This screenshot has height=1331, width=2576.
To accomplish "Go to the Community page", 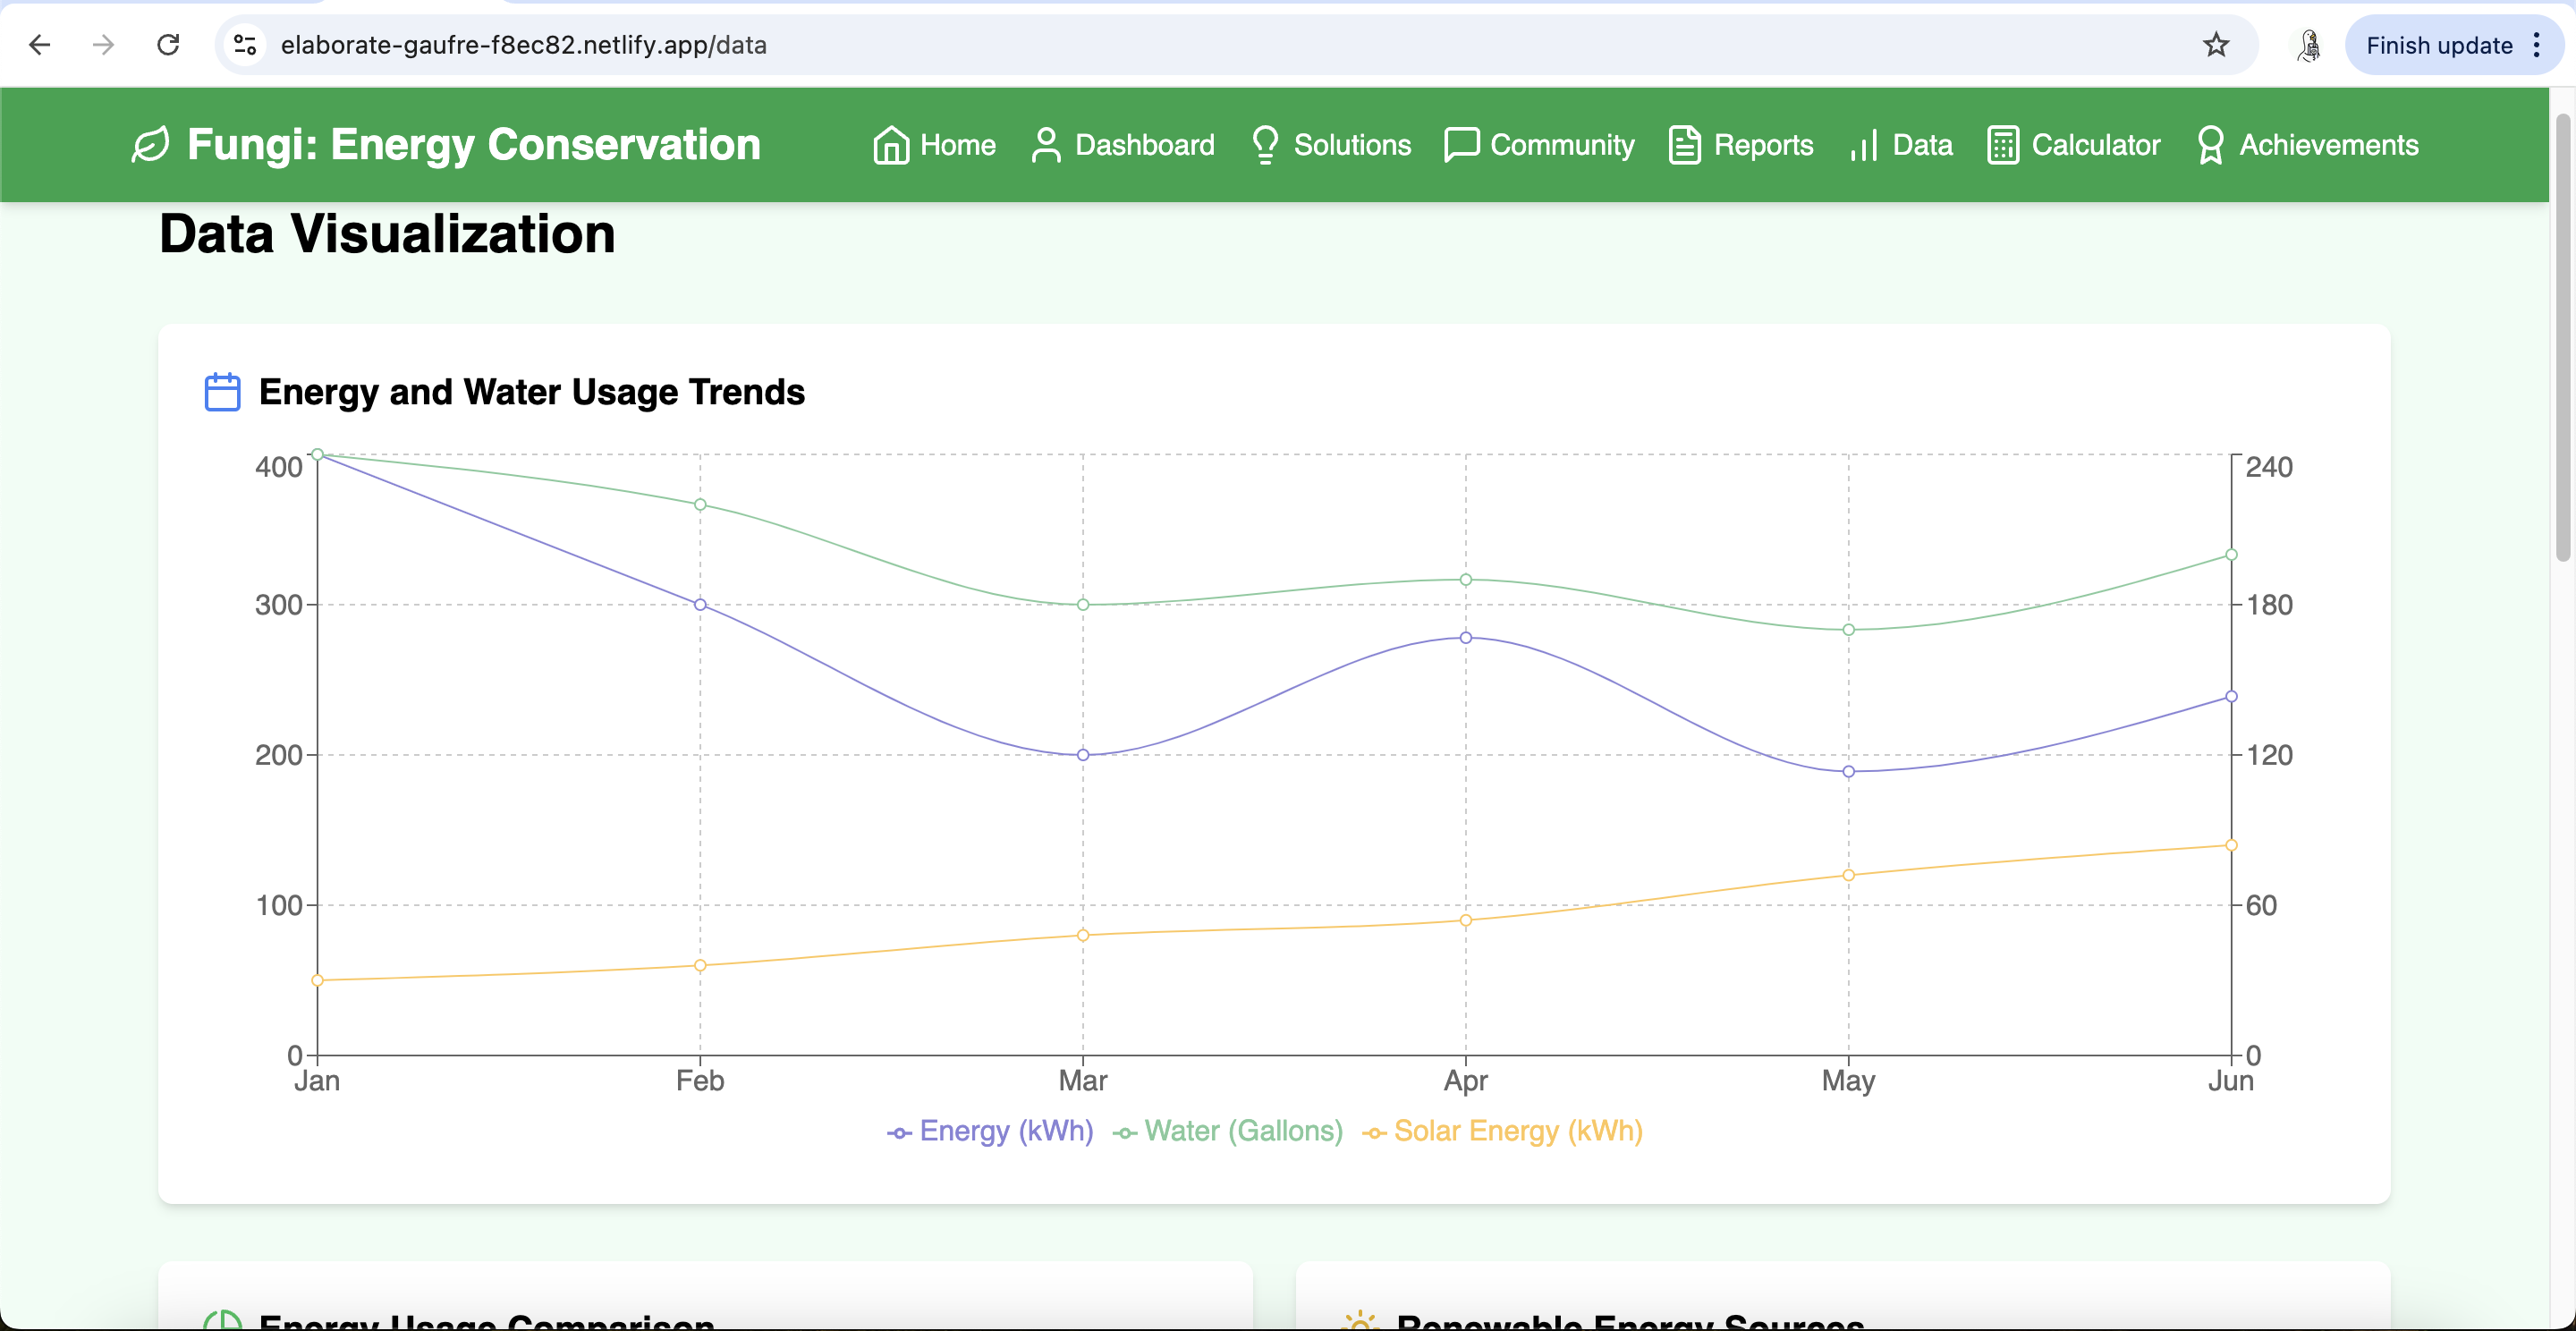I will pyautogui.click(x=1561, y=145).
